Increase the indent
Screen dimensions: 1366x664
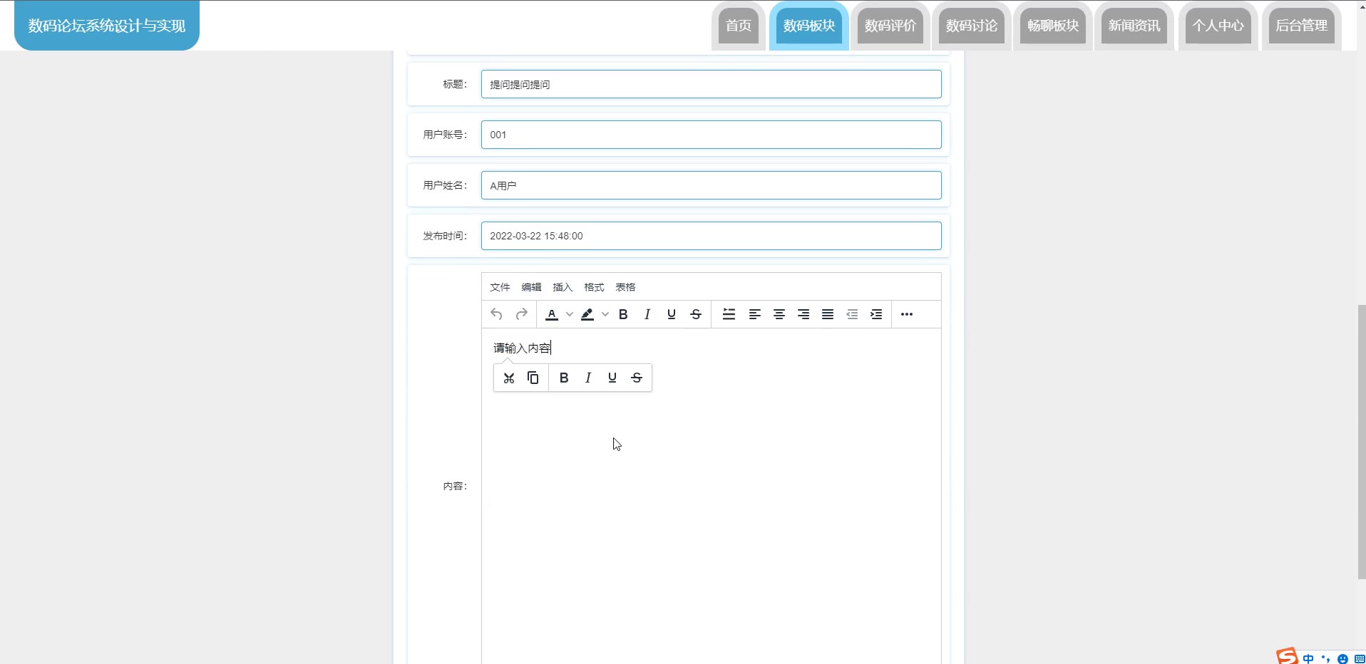point(876,314)
